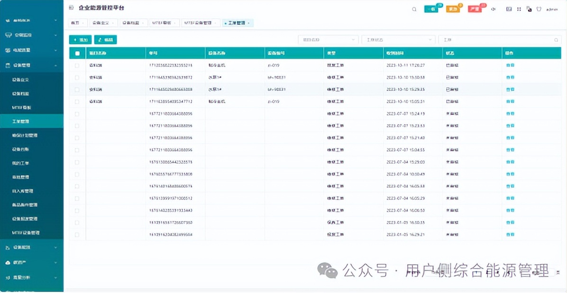Focus the 工单 search input field
567x293 pixels.
coord(500,40)
